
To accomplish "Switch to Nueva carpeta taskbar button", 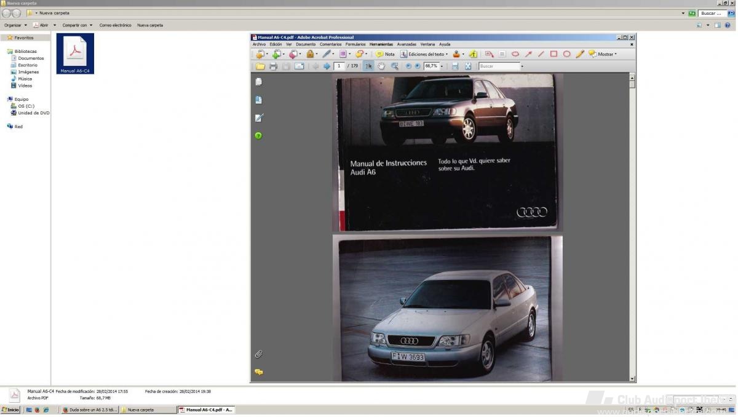I will tap(148, 410).
